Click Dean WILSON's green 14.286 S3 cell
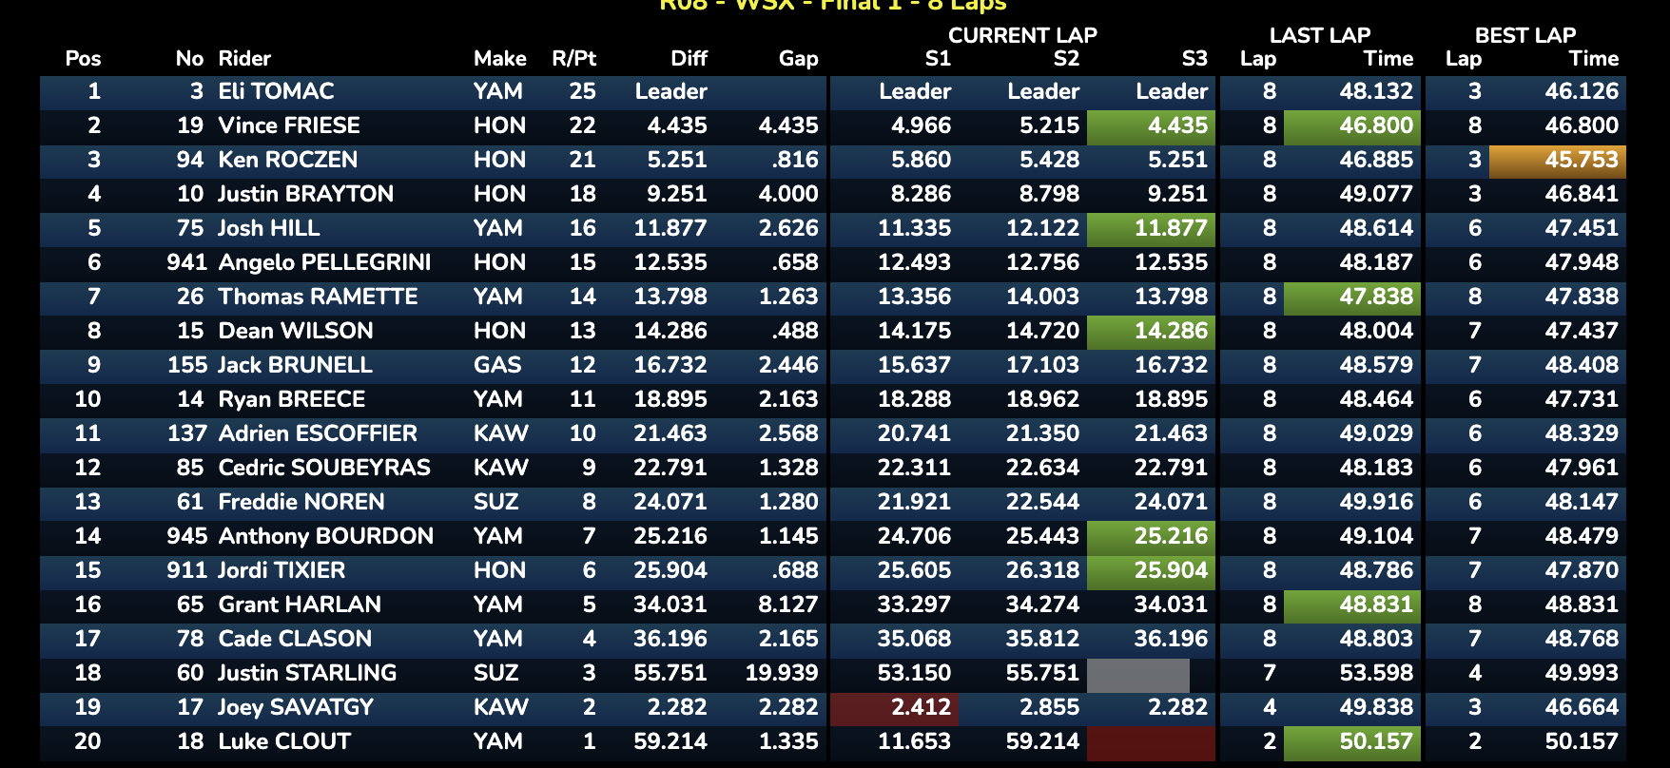 coord(1151,332)
